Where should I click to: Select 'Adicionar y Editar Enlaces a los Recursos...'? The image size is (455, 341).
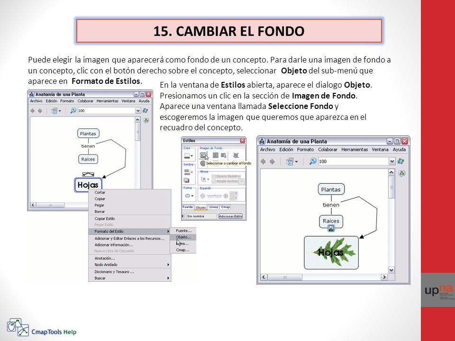pos(130,238)
